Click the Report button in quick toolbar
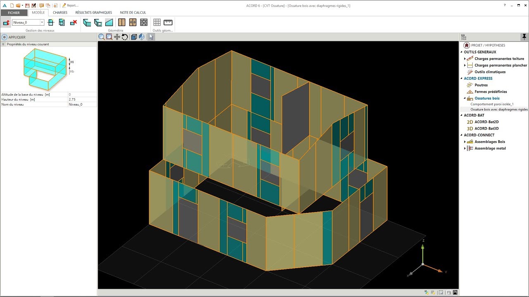The image size is (529, 297). [70, 5]
